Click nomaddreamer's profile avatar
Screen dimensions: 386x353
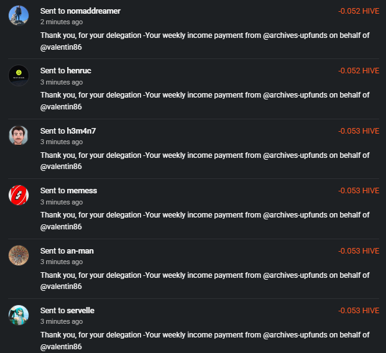pos(19,16)
